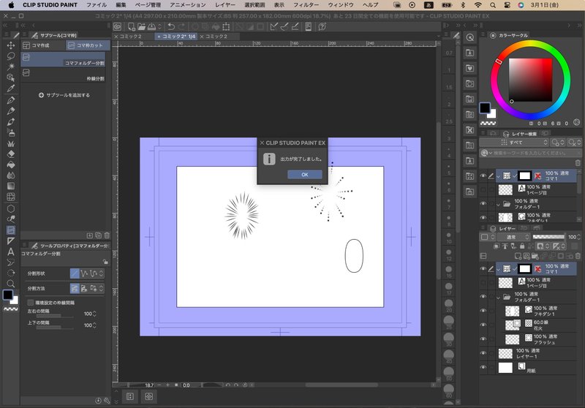
Task: Close the CLIP STUDIO PAINT EX dialog
Action: pos(262,143)
